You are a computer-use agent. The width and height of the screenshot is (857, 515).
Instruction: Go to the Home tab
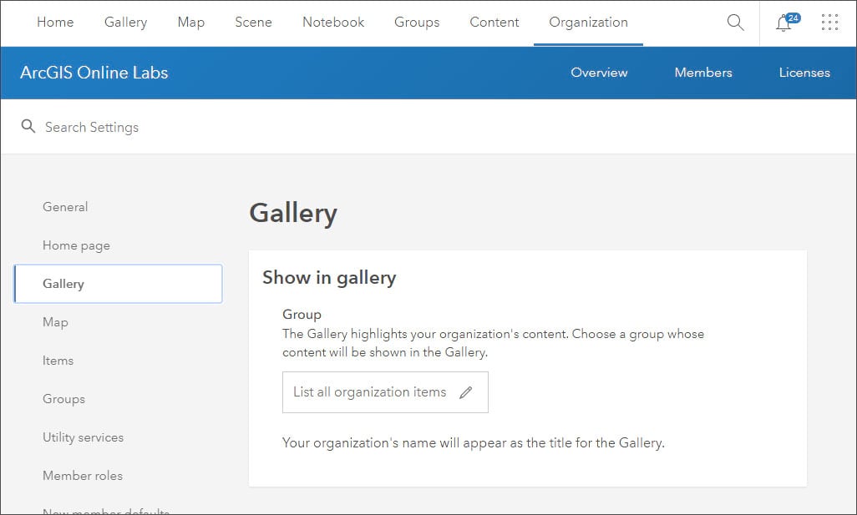click(x=55, y=23)
